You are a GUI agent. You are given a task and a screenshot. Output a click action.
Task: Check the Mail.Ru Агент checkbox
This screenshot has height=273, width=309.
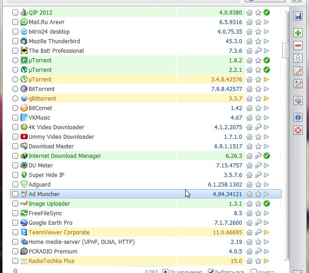[x=15, y=22]
